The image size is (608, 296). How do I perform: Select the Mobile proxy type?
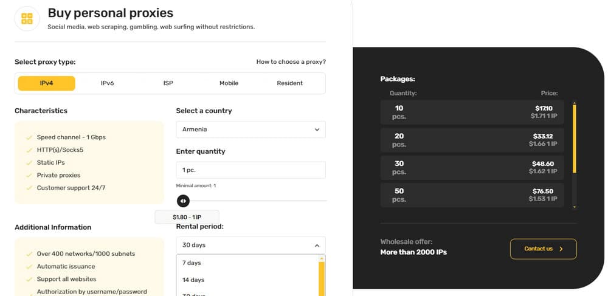click(x=229, y=83)
